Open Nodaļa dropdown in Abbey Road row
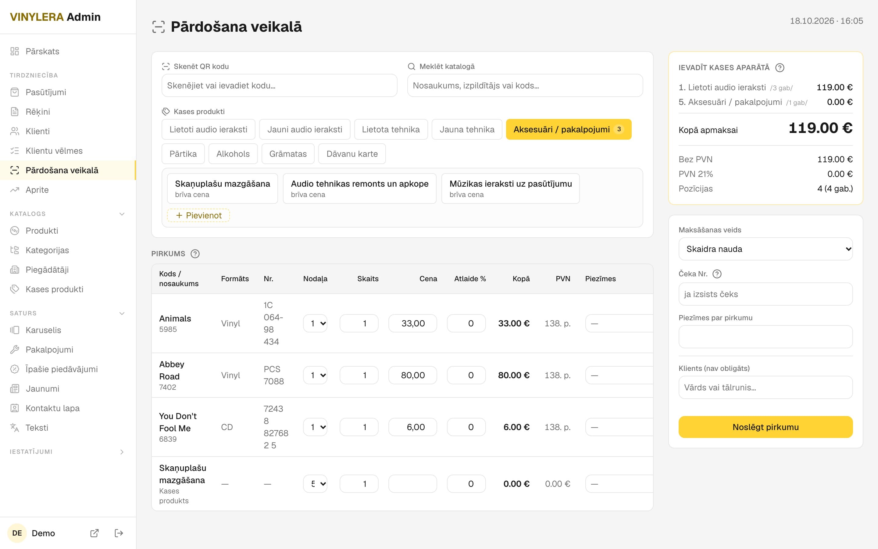 pyautogui.click(x=315, y=375)
